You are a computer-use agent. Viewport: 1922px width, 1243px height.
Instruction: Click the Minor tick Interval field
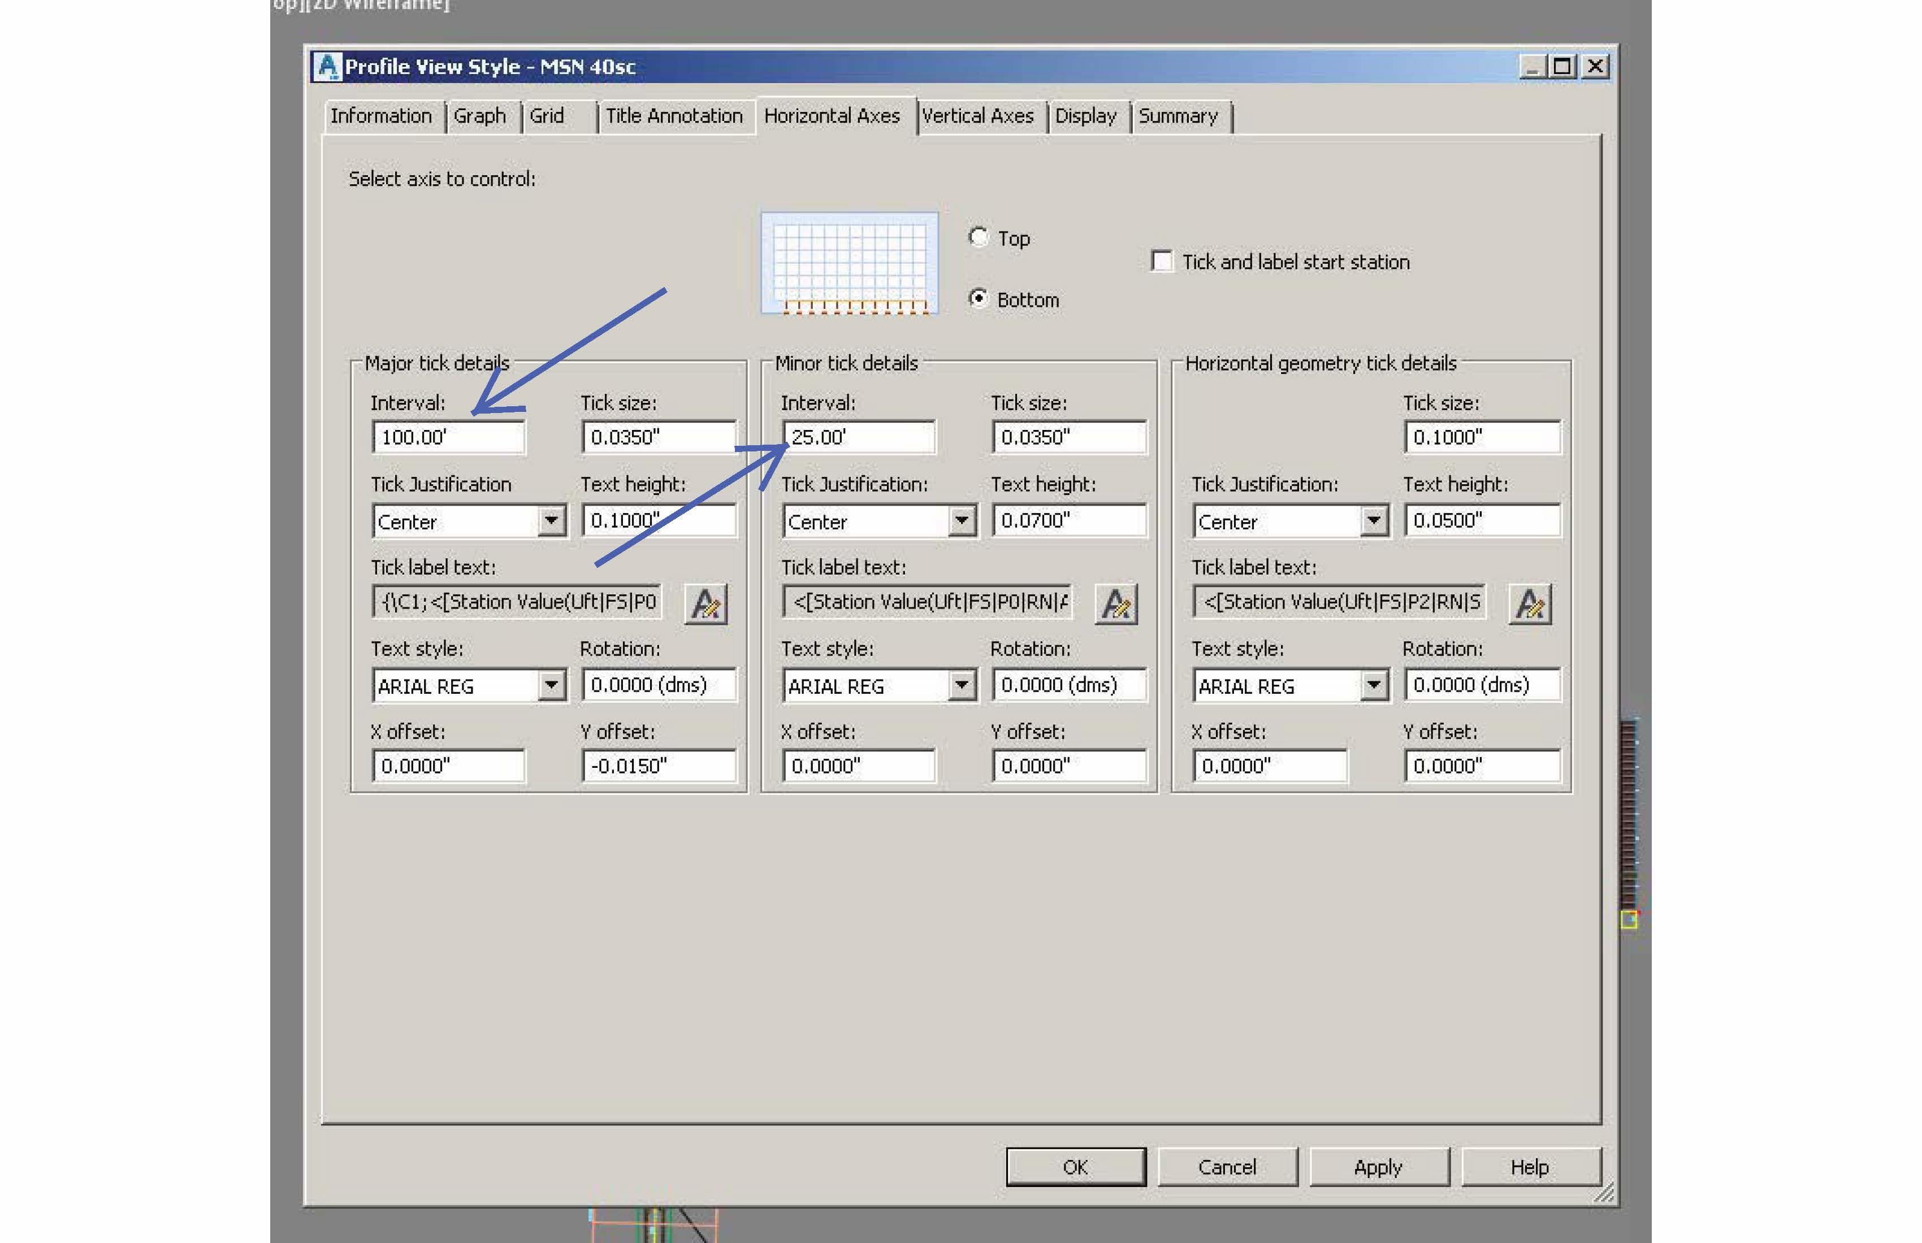point(859,437)
